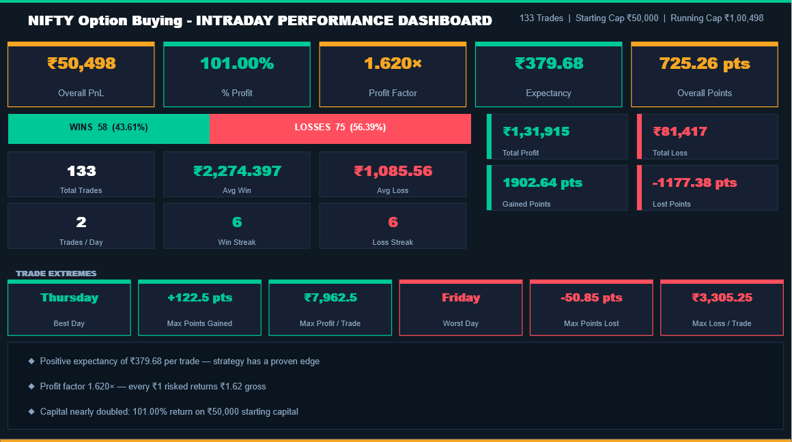Select the Gained Points 1902.64 pts card
This screenshot has height=442, width=792.
click(557, 188)
